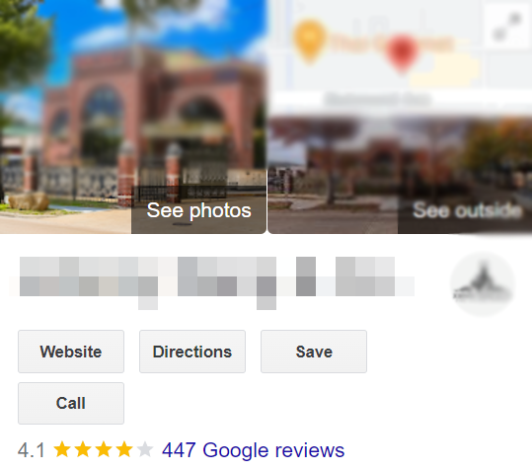Screen dimensions: 532x471
Task: Click the See photos overlay label
Action: pyautogui.click(x=198, y=210)
